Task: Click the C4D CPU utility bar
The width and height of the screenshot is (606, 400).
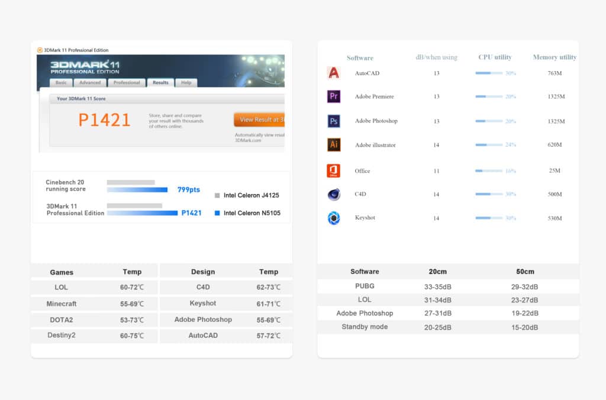Action: 489,194
